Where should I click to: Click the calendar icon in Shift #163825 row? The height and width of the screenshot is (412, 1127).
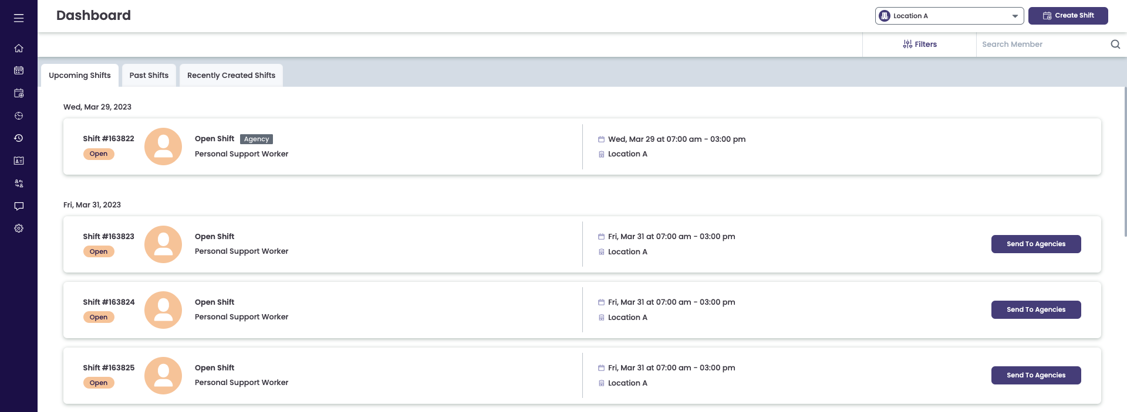click(x=601, y=368)
